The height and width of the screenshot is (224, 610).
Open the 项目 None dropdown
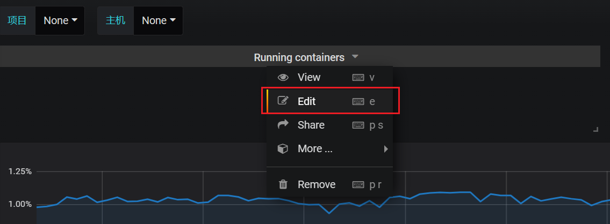60,20
